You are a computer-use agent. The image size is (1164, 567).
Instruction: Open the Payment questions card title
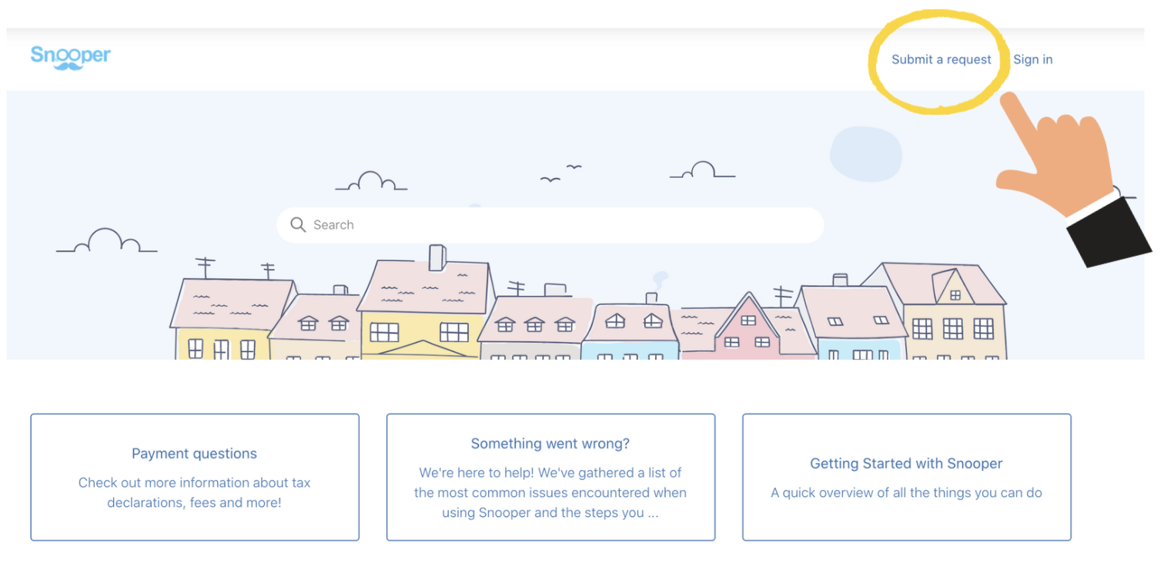pyautogui.click(x=194, y=454)
